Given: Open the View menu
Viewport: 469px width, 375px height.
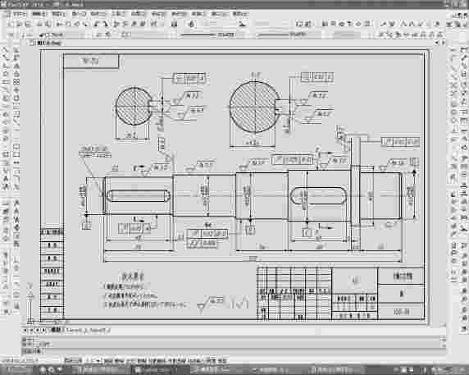Looking at the screenshot, I should pyautogui.click(x=58, y=14).
